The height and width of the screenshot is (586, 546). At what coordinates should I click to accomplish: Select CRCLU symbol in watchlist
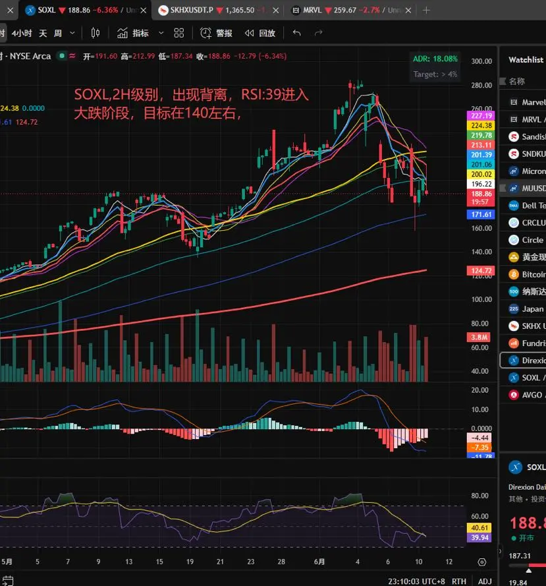(x=523, y=223)
